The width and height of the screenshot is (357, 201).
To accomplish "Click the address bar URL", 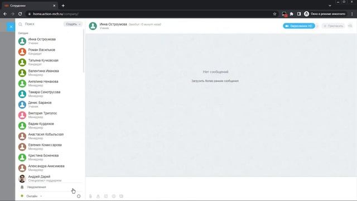I will click(56, 14).
